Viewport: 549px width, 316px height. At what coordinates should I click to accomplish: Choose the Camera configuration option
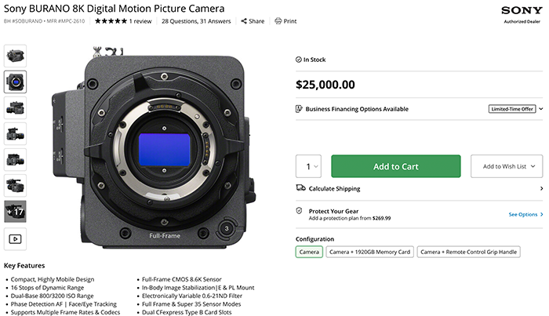[309, 252]
